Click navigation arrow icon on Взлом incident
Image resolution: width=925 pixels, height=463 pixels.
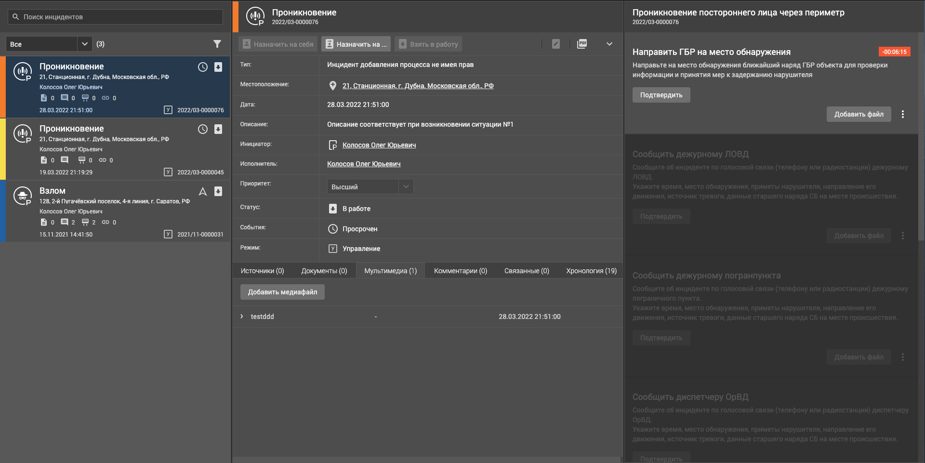(203, 191)
